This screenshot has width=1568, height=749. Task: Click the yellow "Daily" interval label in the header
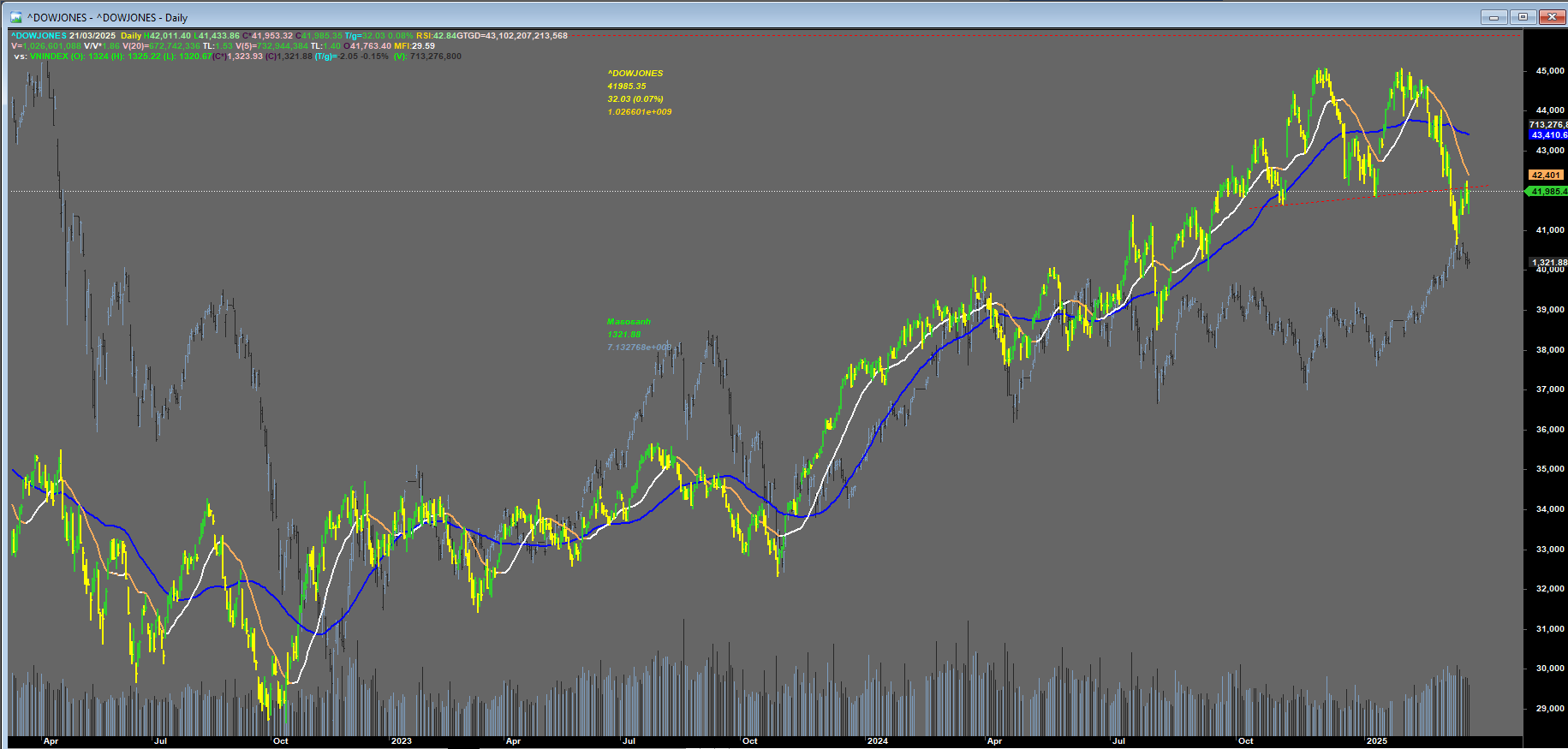click(131, 36)
